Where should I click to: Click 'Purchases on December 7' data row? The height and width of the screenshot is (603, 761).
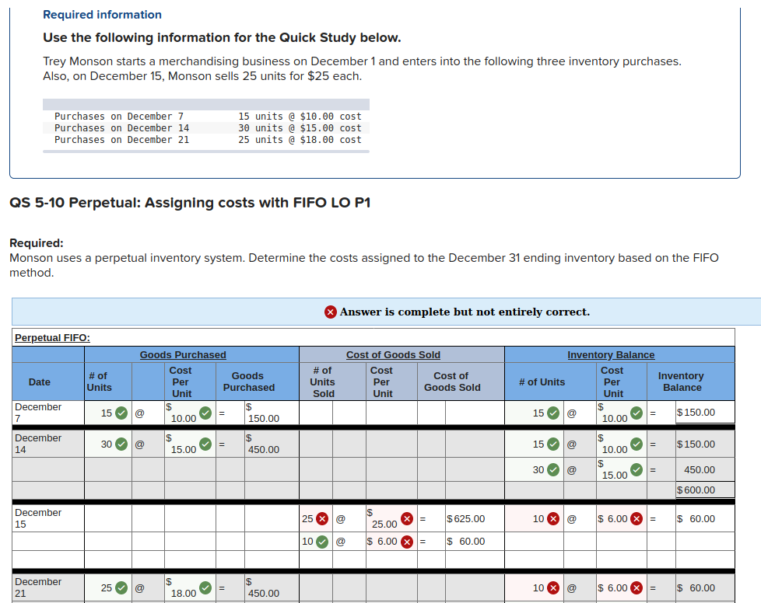click(208, 117)
